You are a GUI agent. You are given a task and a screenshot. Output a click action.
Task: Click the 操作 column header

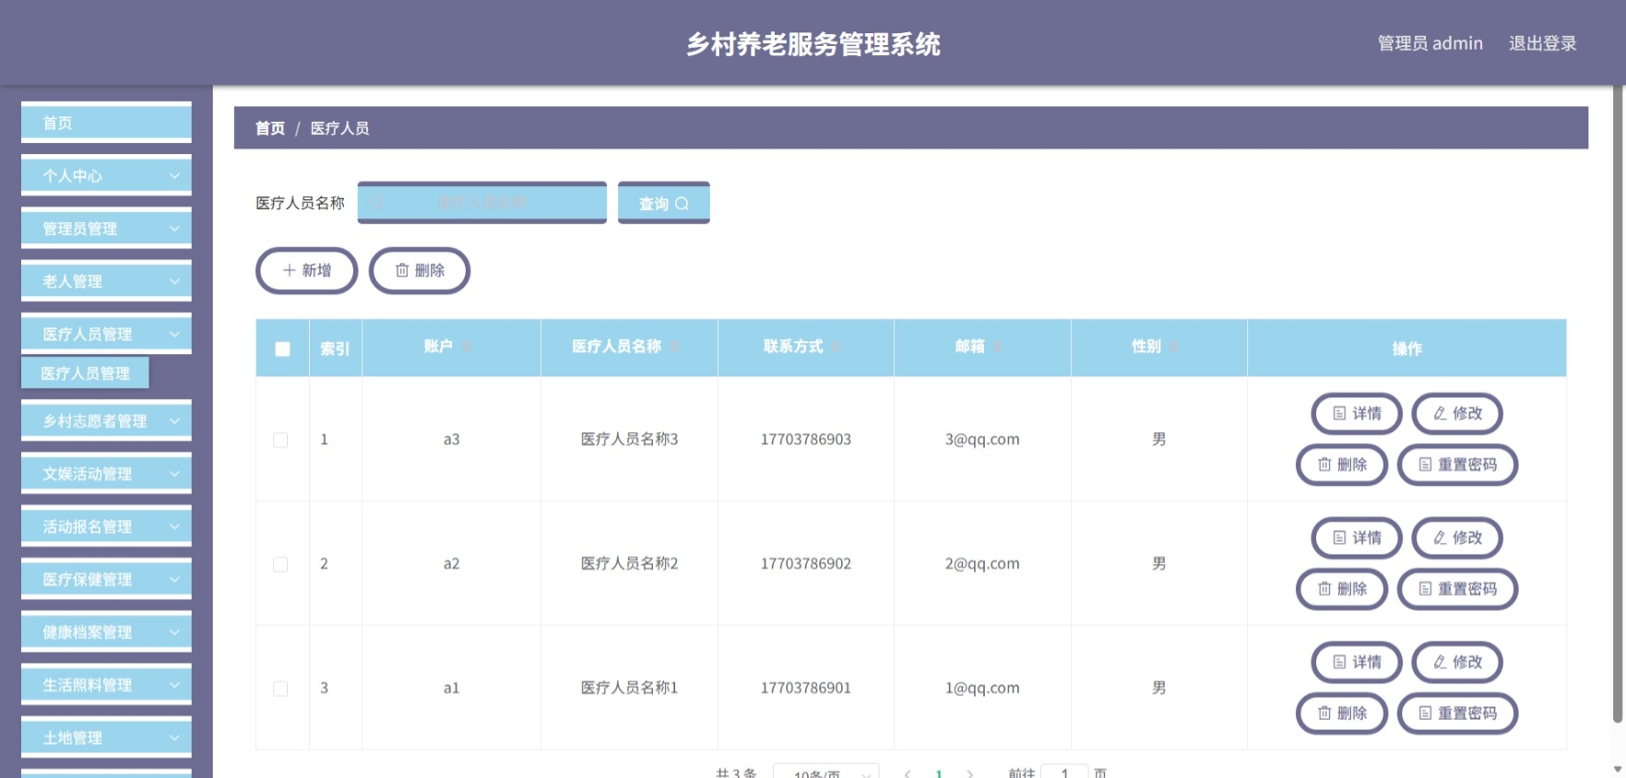1406,348
